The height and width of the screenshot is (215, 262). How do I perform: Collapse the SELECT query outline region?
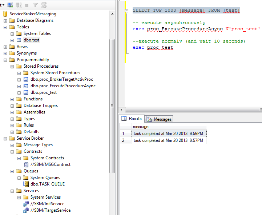126,11
